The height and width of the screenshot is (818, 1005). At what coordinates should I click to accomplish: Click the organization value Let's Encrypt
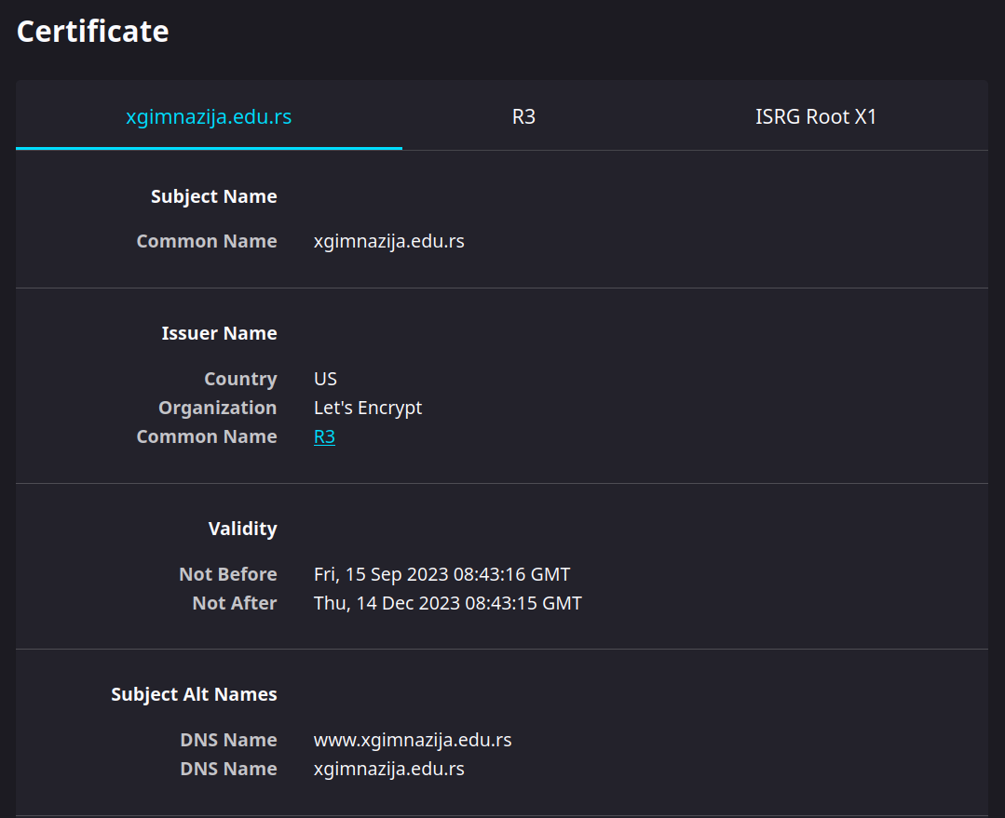click(368, 408)
